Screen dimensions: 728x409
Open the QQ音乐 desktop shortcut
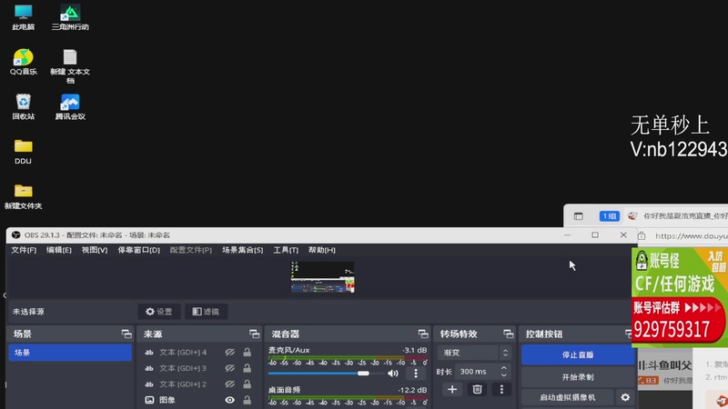click(24, 62)
